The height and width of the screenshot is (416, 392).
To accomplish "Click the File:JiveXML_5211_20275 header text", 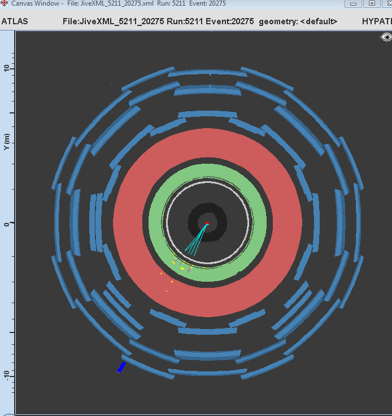I will point(111,21).
